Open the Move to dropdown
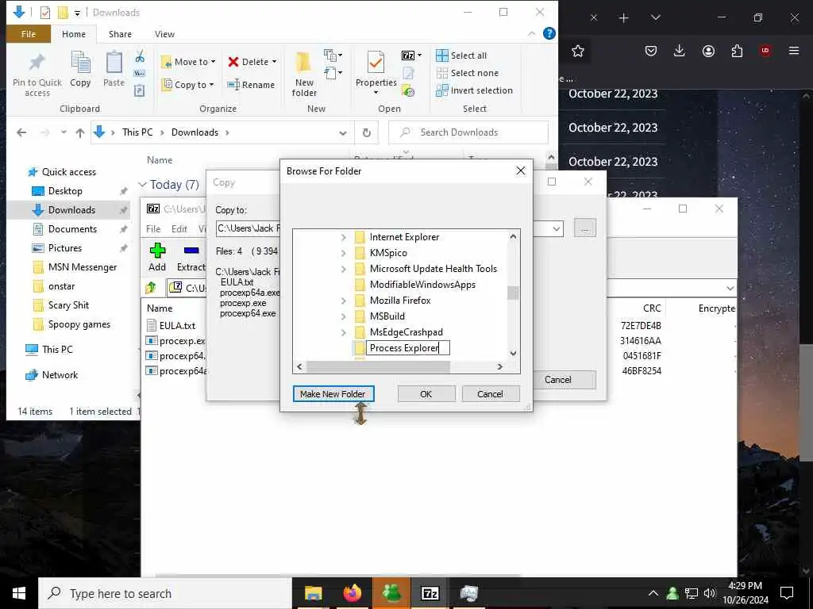The height and width of the screenshot is (609, 813). pos(188,62)
